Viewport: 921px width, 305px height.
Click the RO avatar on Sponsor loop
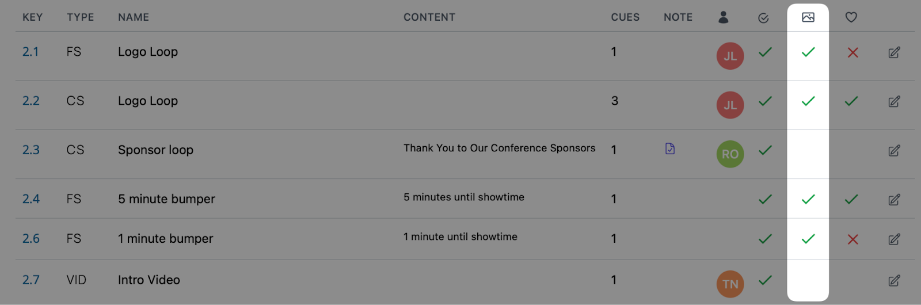pos(730,154)
